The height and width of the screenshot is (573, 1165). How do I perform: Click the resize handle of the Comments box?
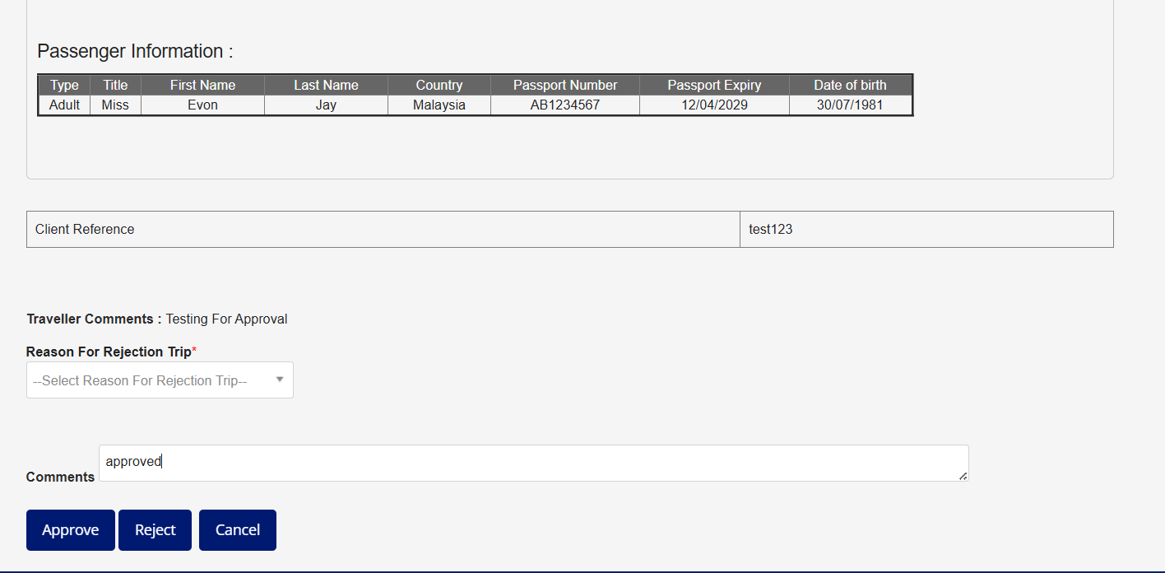click(963, 476)
